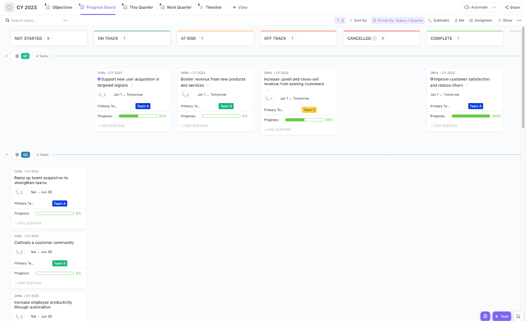Click the search magnifier icon

[7, 20]
